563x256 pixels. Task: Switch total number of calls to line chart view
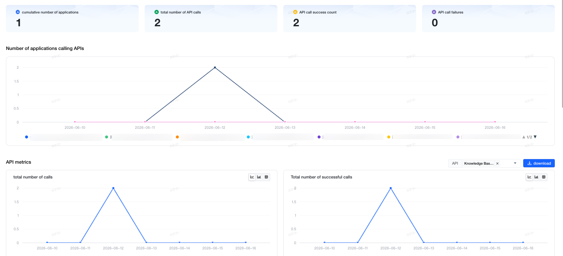coord(252,177)
